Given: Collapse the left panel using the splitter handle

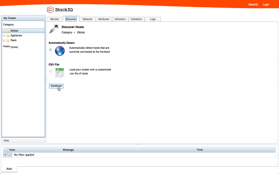Looking at the screenshot, I should [x=46, y=80].
